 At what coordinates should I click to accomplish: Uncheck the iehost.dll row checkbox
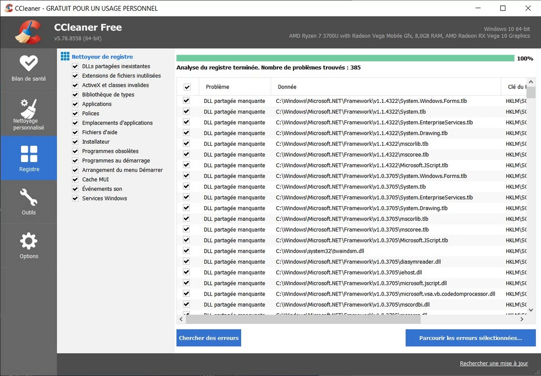coord(186,272)
